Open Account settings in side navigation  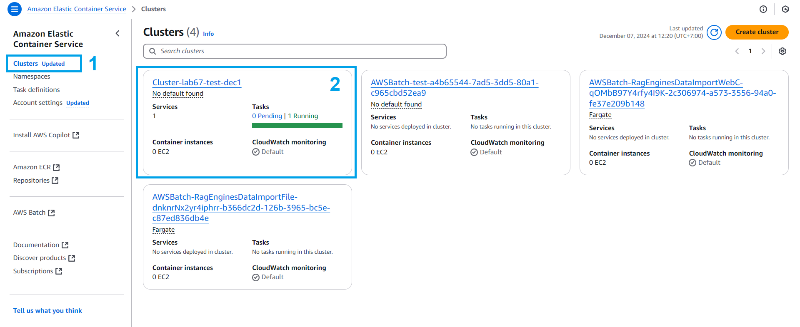[x=38, y=103]
